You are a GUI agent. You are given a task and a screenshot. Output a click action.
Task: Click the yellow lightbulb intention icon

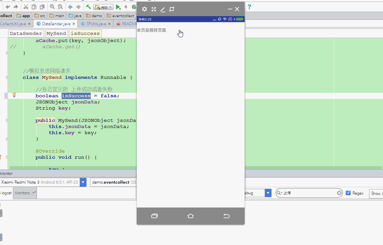[x=14, y=95]
